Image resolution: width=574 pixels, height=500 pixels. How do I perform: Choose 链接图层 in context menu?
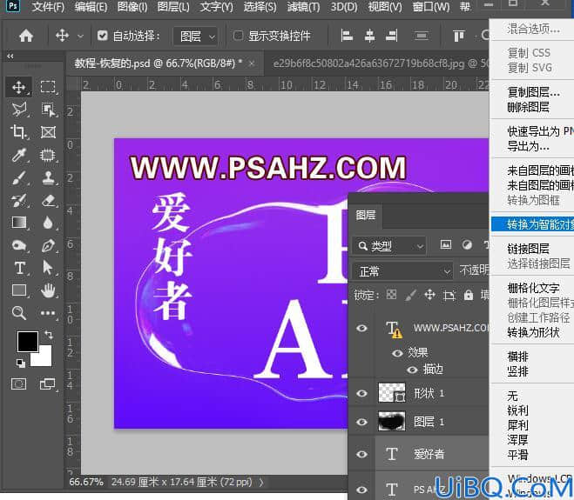point(528,249)
